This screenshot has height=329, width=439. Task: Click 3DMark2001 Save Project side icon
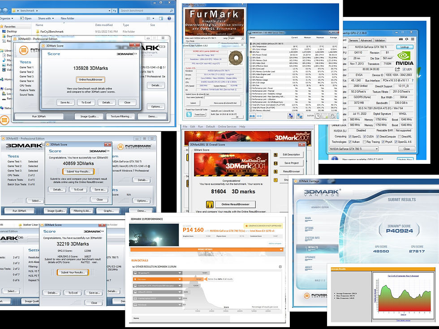click(x=275, y=163)
